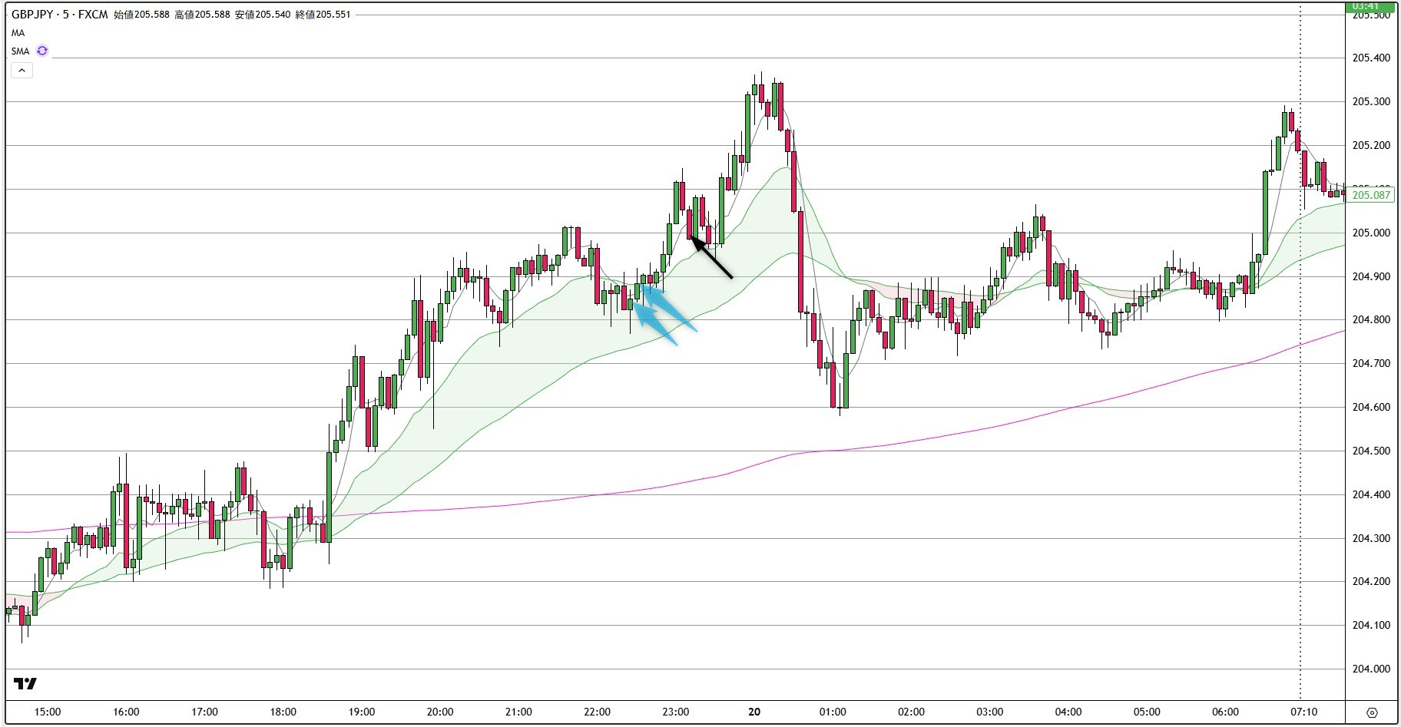
Task: Click the bold 20 date marker
Action: [754, 712]
